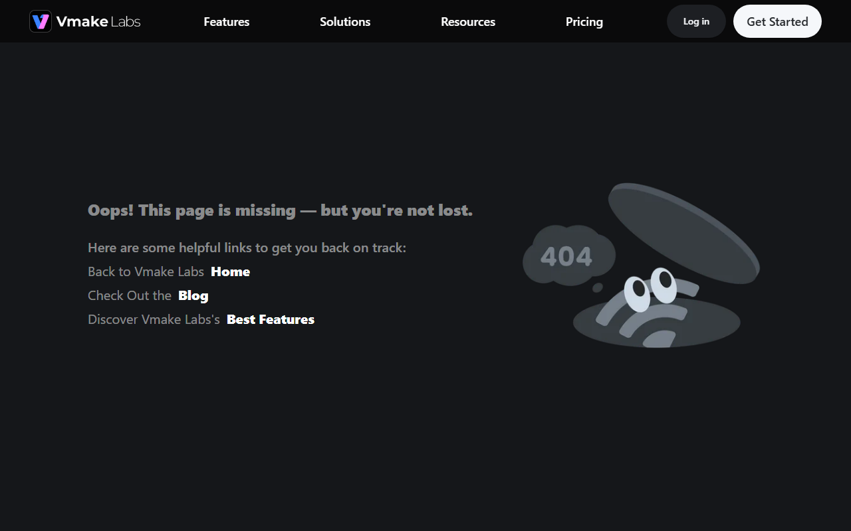Image resolution: width=851 pixels, height=531 pixels.
Task: Click the Vmake Labs wordmark text
Action: 98,21
